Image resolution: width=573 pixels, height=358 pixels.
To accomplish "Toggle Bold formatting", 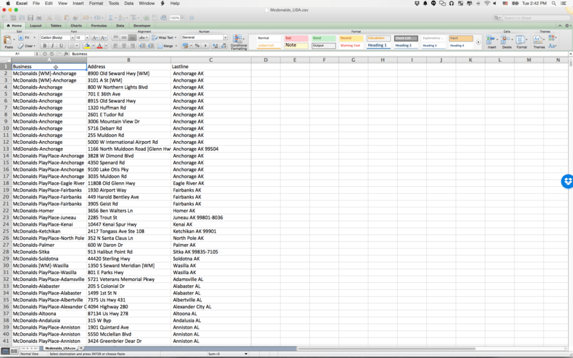I will [44, 46].
